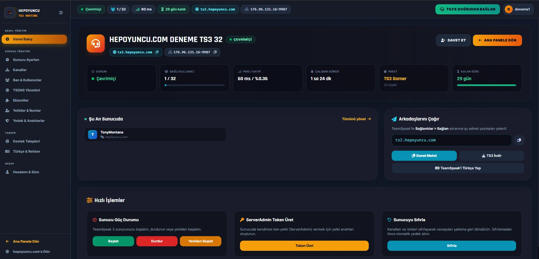Click the reset icon beside Sunucuyu Sıfırla
The width and height of the screenshot is (539, 259).
(389, 220)
